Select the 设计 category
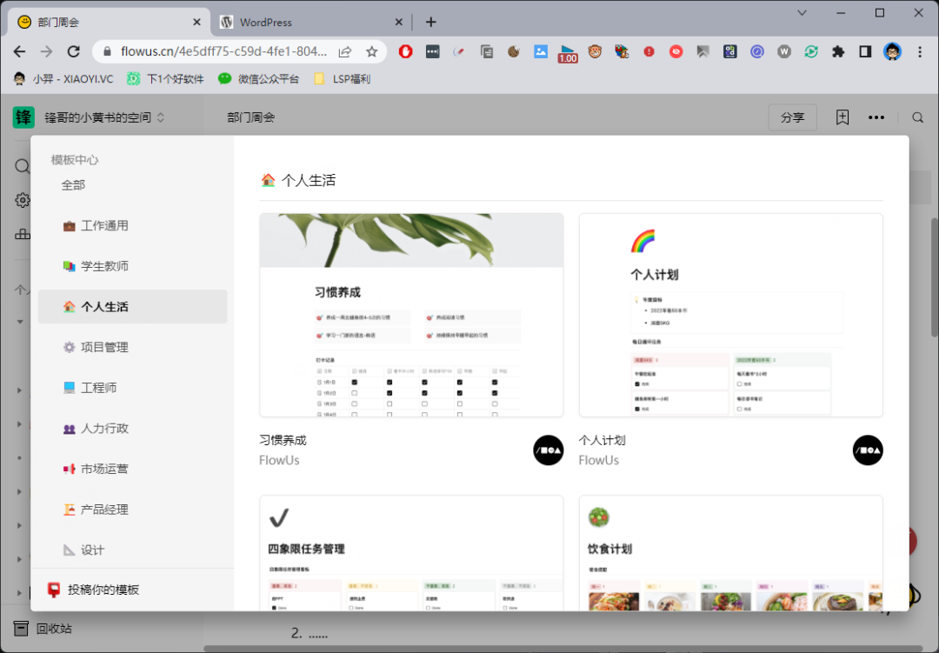This screenshot has height=653, width=939. pyautogui.click(x=132, y=550)
